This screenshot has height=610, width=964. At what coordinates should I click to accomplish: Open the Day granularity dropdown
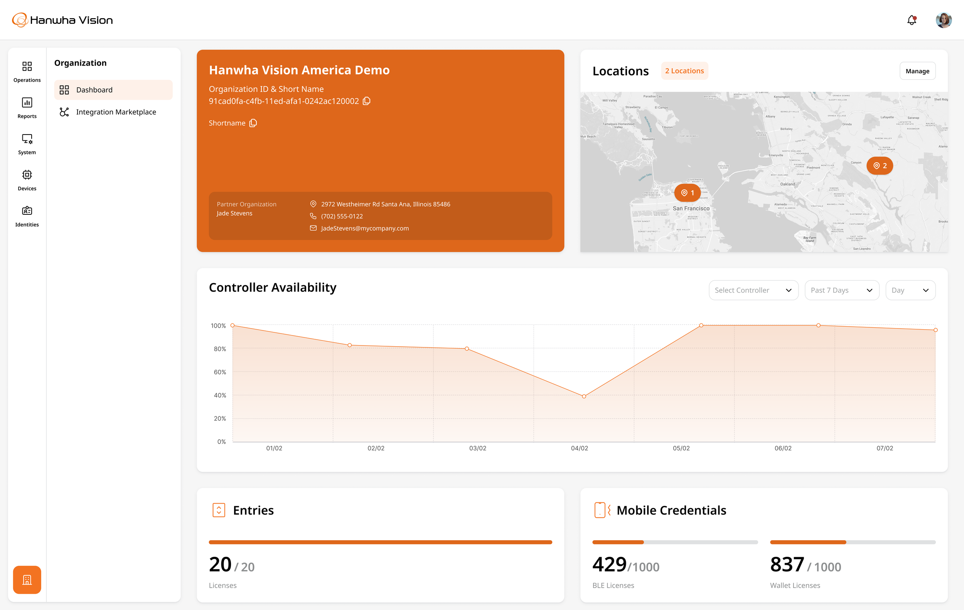(x=910, y=290)
